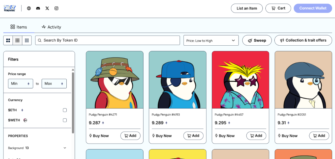The image size is (335, 159).
Task: Click the Pudgy Penguins logo
Action: (9, 8)
